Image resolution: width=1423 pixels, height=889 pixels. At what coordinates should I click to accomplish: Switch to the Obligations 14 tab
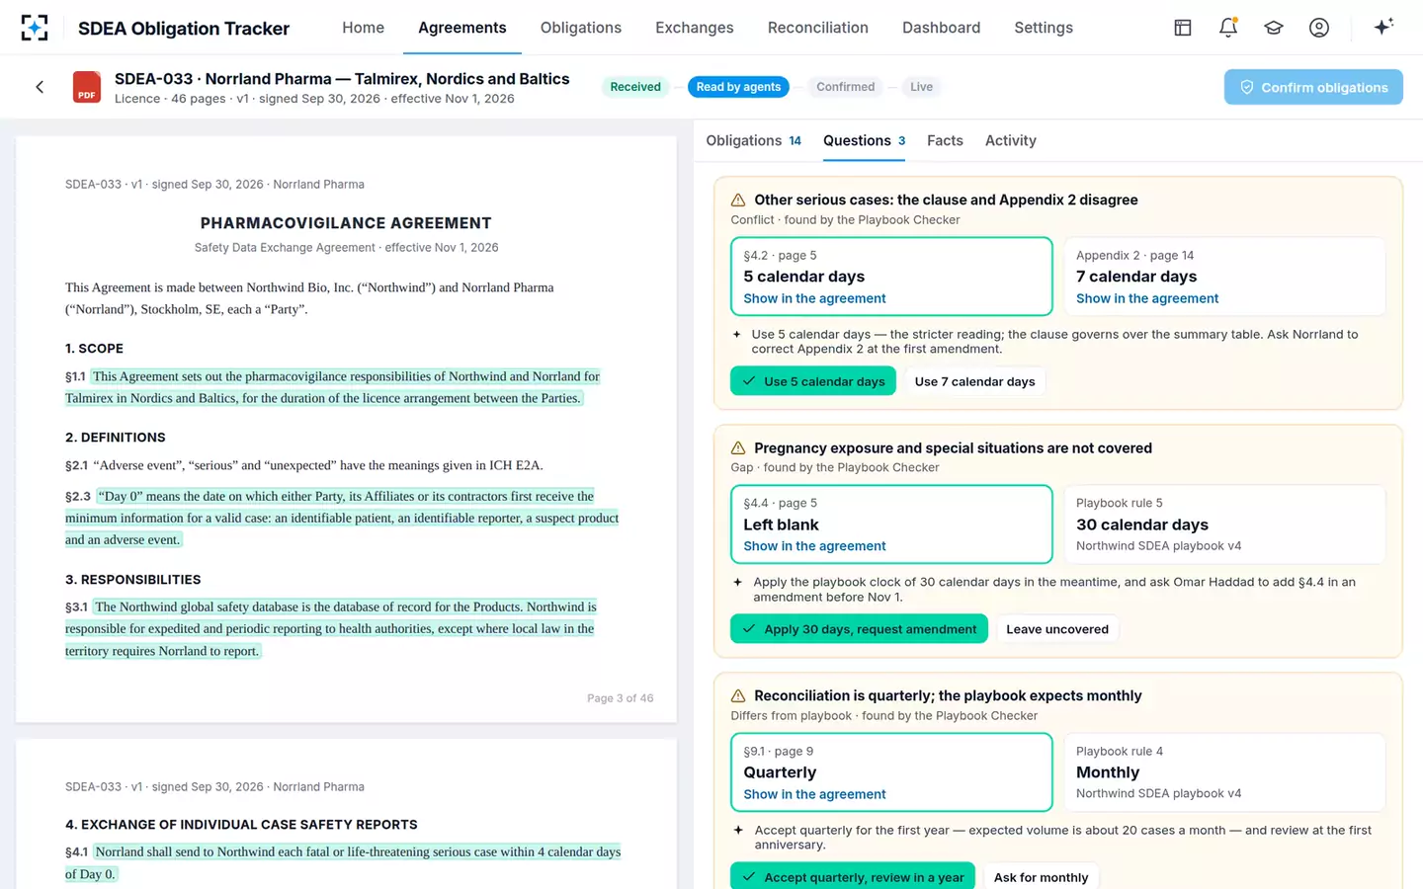[x=753, y=140]
